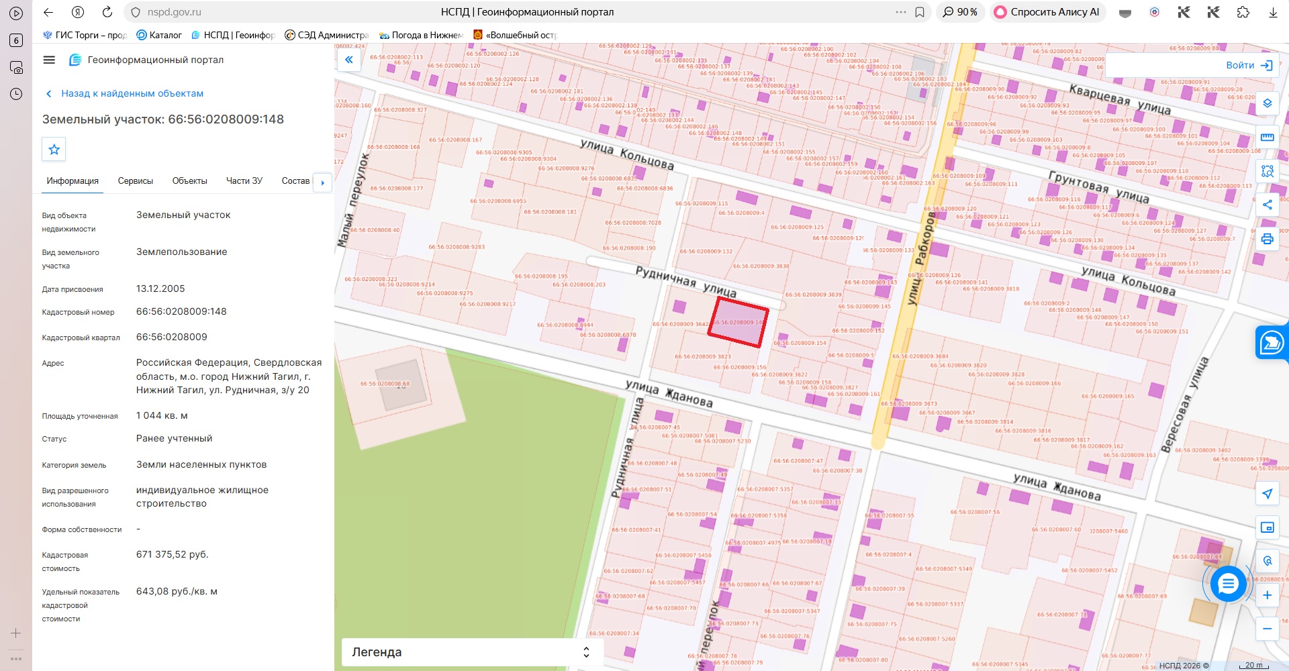The image size is (1289, 671).
Task: Click the browser back arrow
Action: point(48,12)
